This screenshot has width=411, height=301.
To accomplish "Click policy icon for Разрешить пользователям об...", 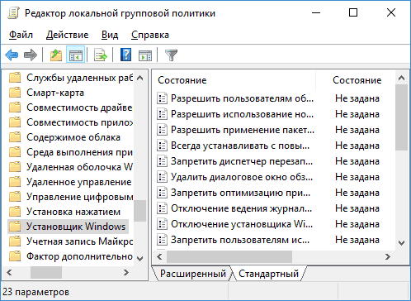I will point(162,98).
